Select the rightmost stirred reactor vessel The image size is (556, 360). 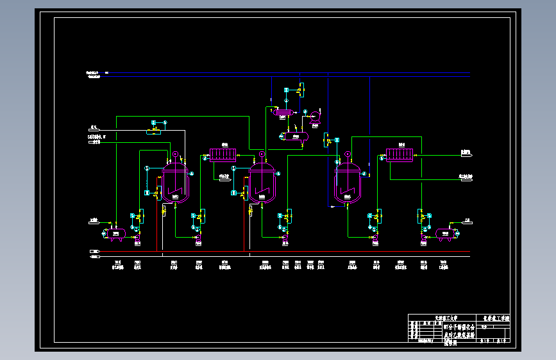[348, 184]
